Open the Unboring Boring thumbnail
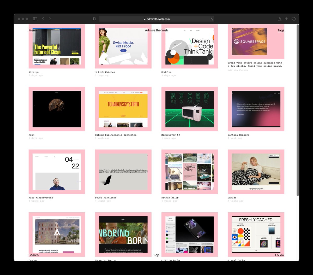The image size is (313, 275). click(x=123, y=234)
